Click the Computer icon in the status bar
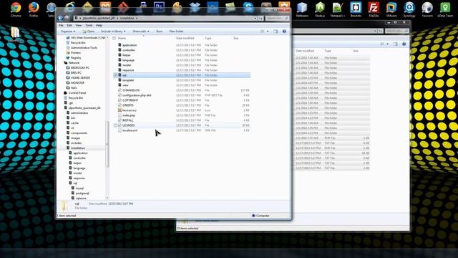The width and height of the screenshot is (458, 258). coord(253,216)
